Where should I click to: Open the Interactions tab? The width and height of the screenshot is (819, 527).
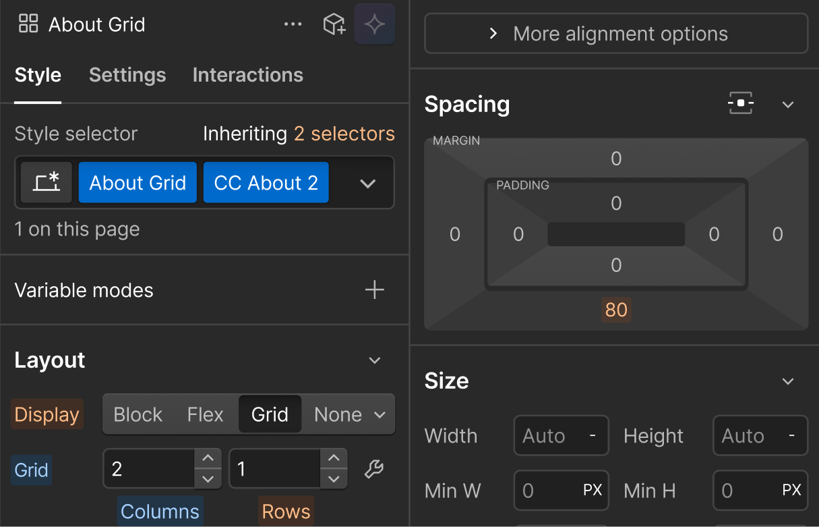pyautogui.click(x=247, y=75)
